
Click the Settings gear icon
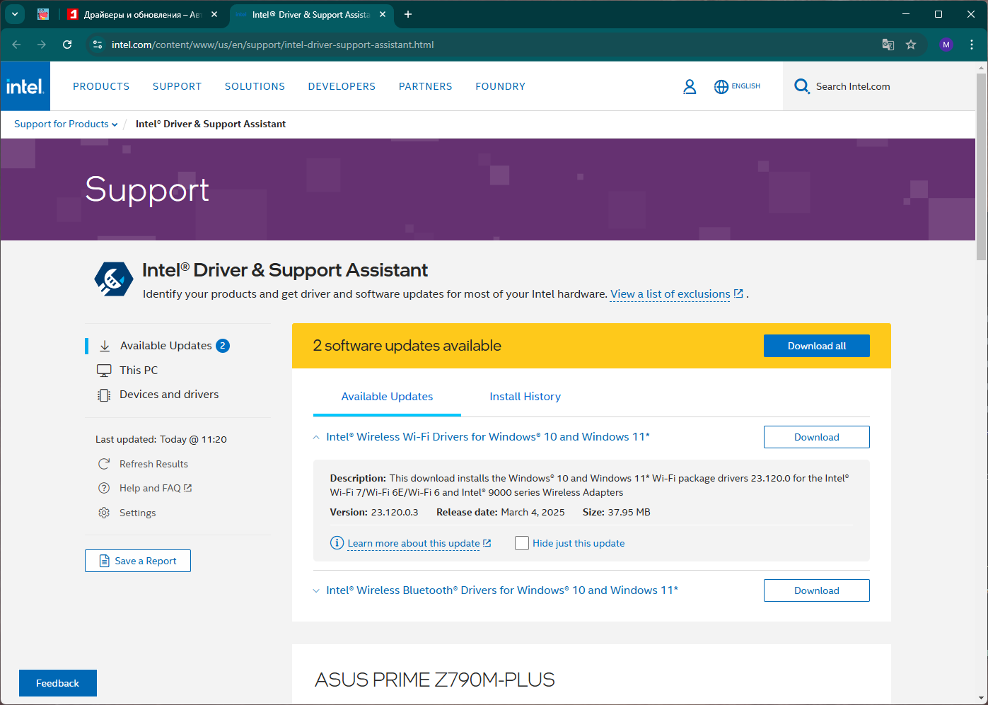click(x=104, y=513)
